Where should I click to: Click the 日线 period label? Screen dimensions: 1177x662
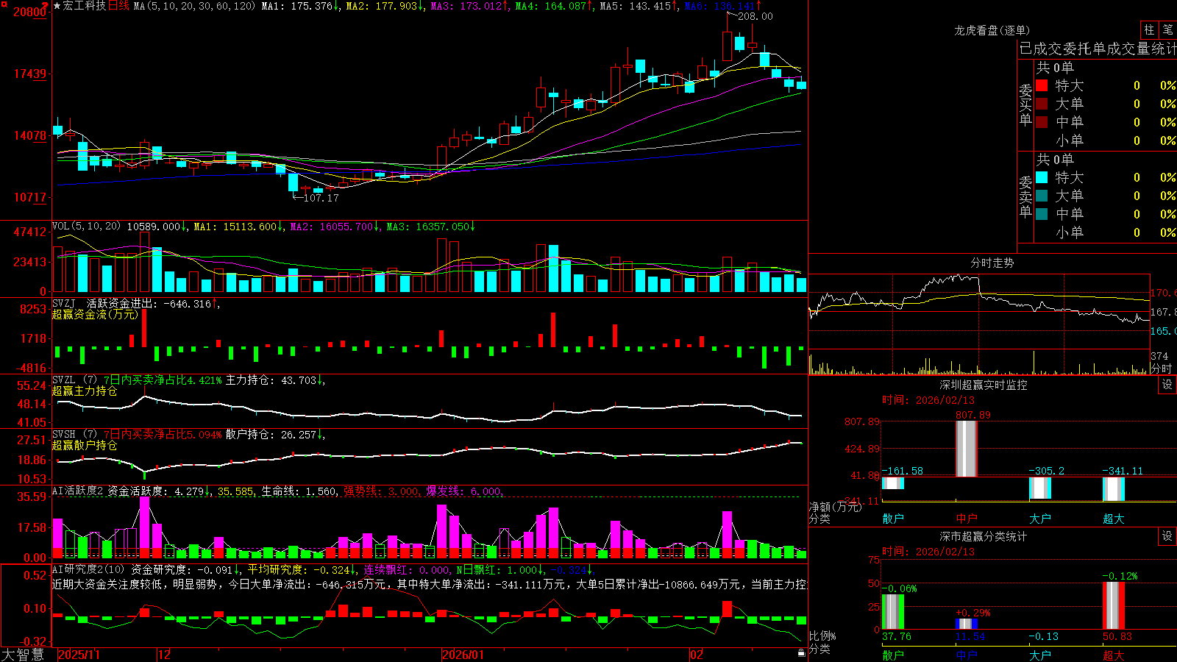click(x=118, y=6)
